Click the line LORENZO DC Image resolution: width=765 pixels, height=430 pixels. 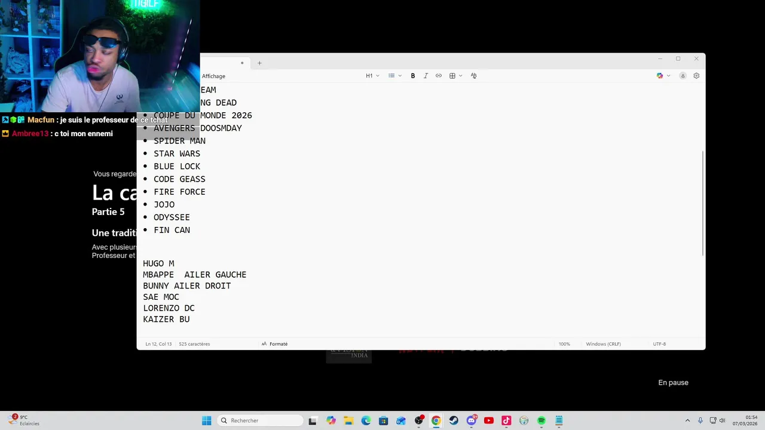[169, 308]
